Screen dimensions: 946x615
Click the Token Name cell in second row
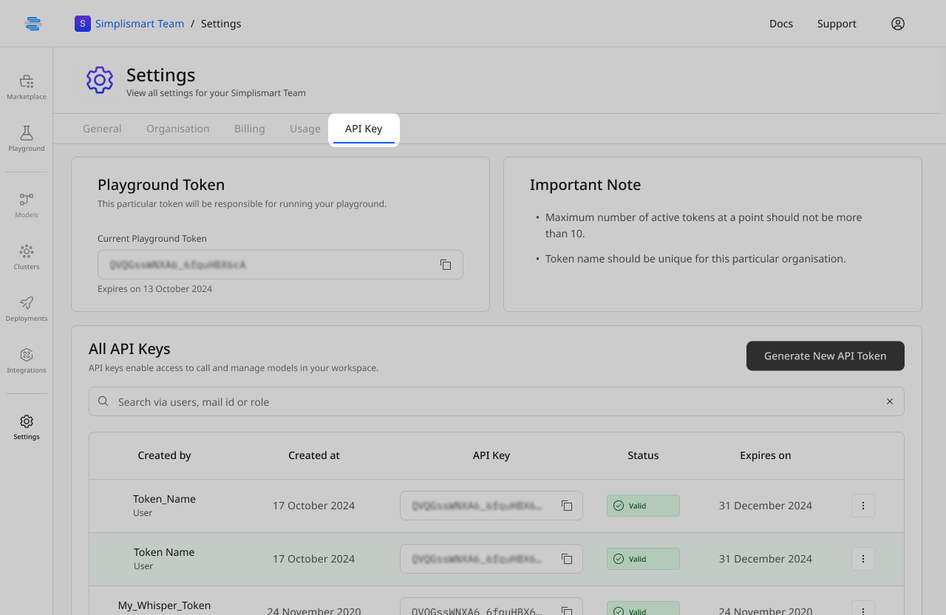coord(164,552)
